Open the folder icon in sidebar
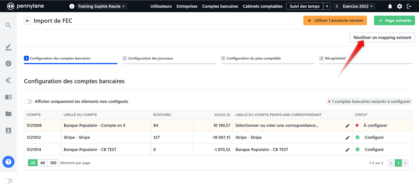 [8, 114]
